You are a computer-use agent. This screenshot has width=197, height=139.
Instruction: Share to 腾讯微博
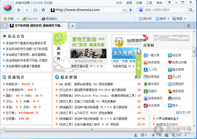[176, 70]
